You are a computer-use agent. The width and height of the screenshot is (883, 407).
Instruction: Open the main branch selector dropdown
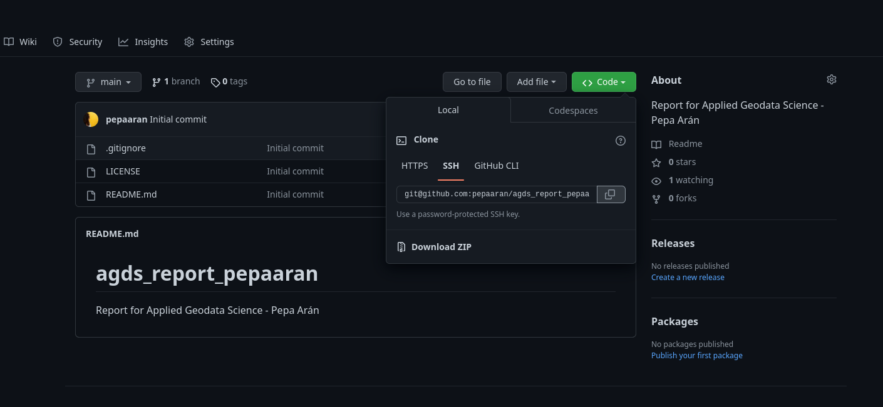(108, 82)
